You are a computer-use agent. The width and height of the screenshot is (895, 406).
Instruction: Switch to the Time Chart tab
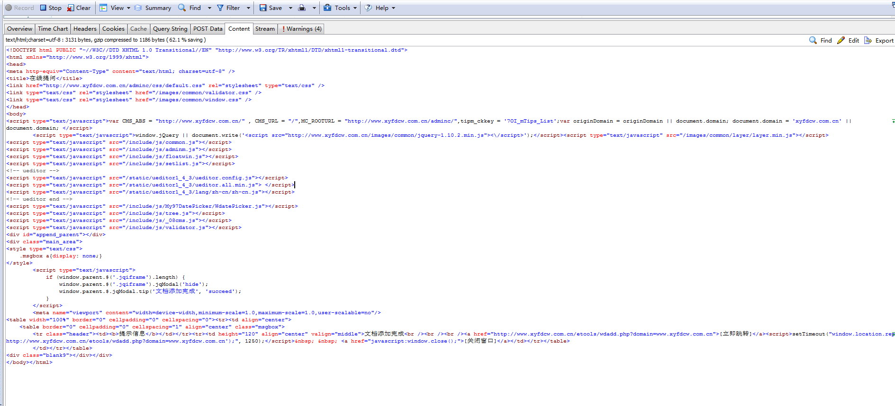point(53,29)
